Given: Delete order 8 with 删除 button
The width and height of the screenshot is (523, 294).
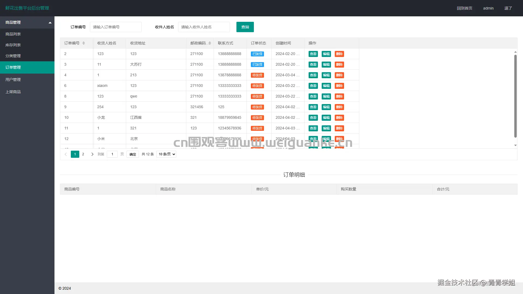Looking at the screenshot, I should [339, 96].
